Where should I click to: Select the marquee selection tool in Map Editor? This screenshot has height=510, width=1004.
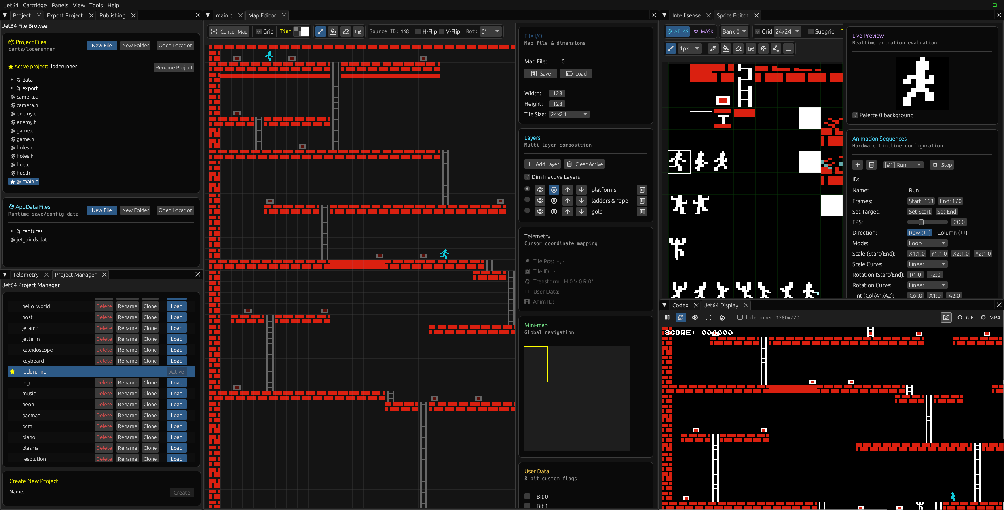click(358, 31)
